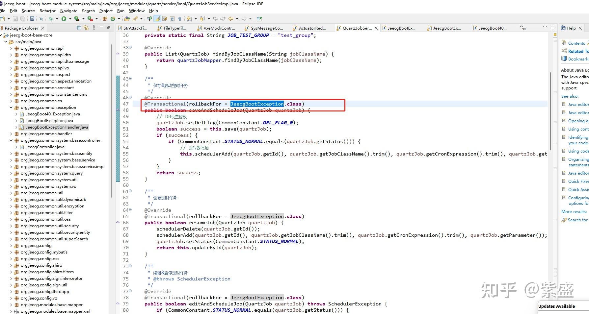This screenshot has width=589, height=314.
Task: Navigate Forward with the right arrow icon
Action: tap(244, 19)
